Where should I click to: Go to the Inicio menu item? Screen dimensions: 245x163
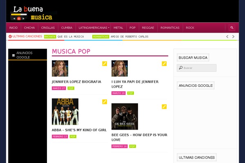pos(13,28)
